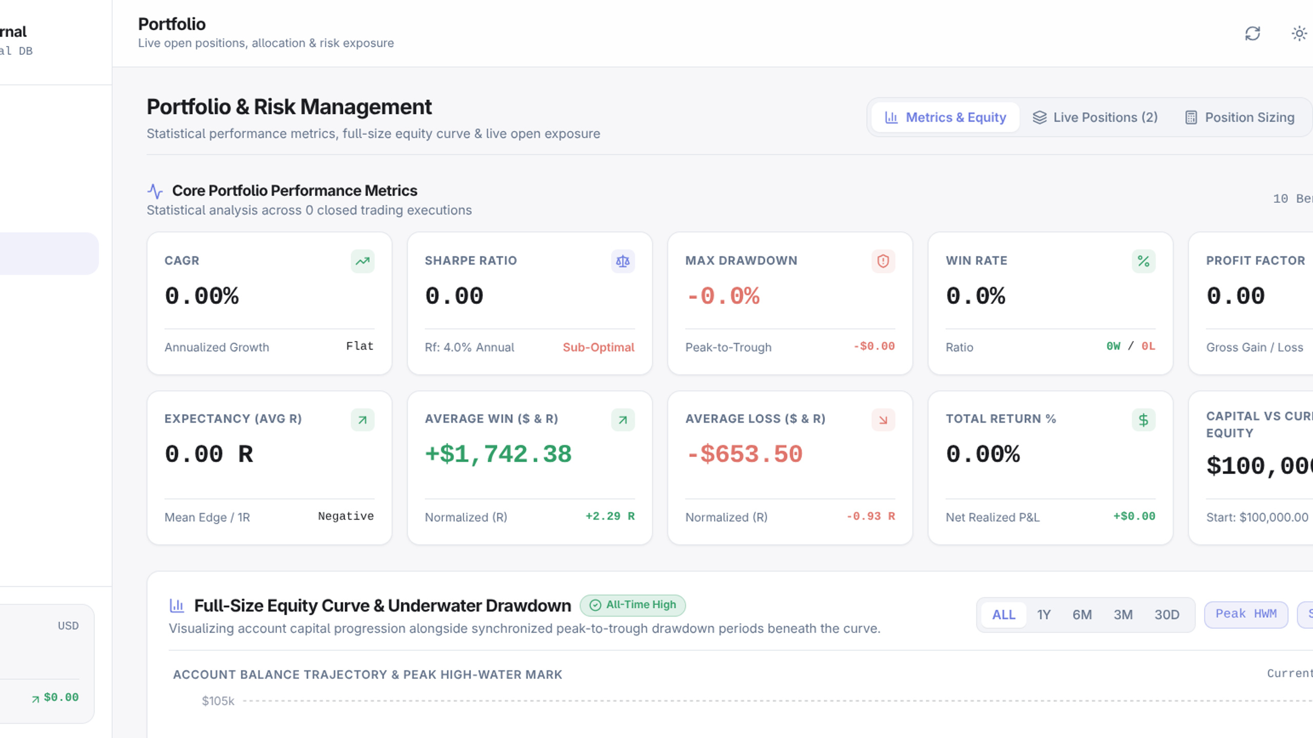Image resolution: width=1313 pixels, height=738 pixels.
Task: Select the 3M time range
Action: pos(1123,614)
